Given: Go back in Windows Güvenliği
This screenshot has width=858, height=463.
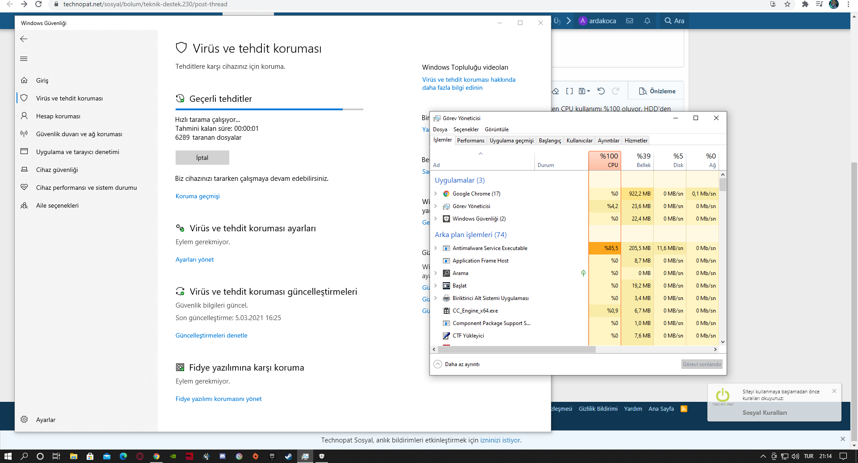Looking at the screenshot, I should click(24, 39).
